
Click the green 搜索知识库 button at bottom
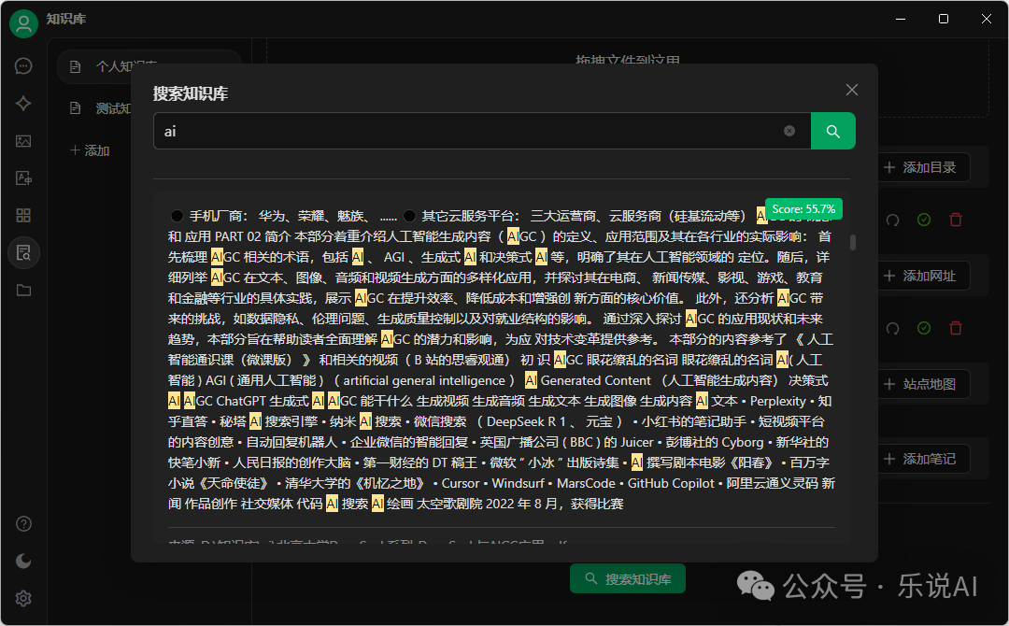click(628, 579)
